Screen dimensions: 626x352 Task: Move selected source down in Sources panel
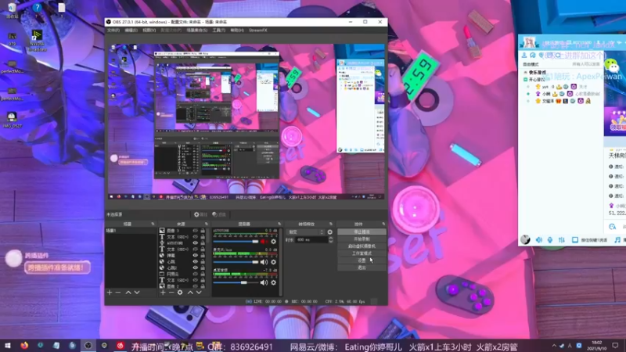pyautogui.click(x=199, y=293)
